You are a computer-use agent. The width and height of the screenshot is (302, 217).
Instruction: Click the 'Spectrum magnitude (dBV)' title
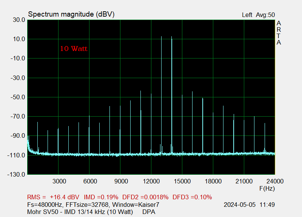click(71, 14)
